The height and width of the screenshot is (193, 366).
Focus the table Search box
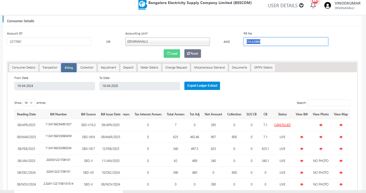tap(329, 103)
